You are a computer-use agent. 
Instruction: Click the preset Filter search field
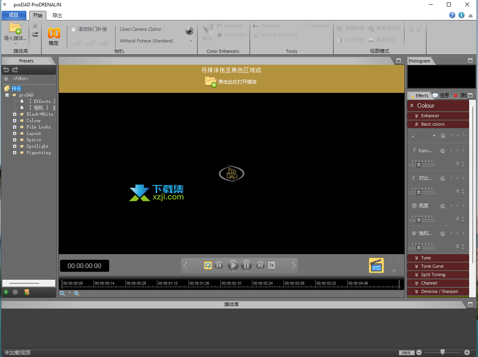coord(29,79)
